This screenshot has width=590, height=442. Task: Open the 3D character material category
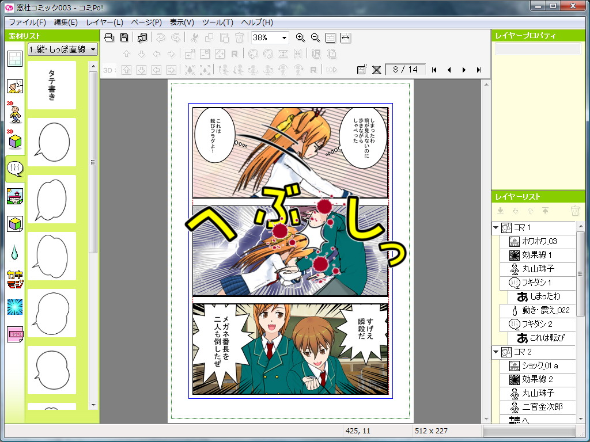pos(15,112)
